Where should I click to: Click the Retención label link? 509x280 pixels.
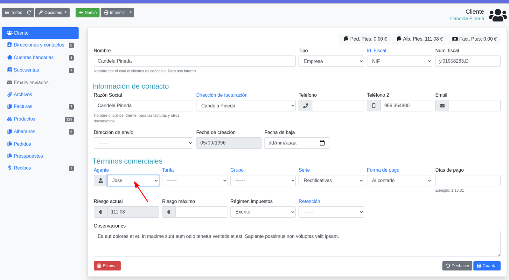[x=309, y=201]
